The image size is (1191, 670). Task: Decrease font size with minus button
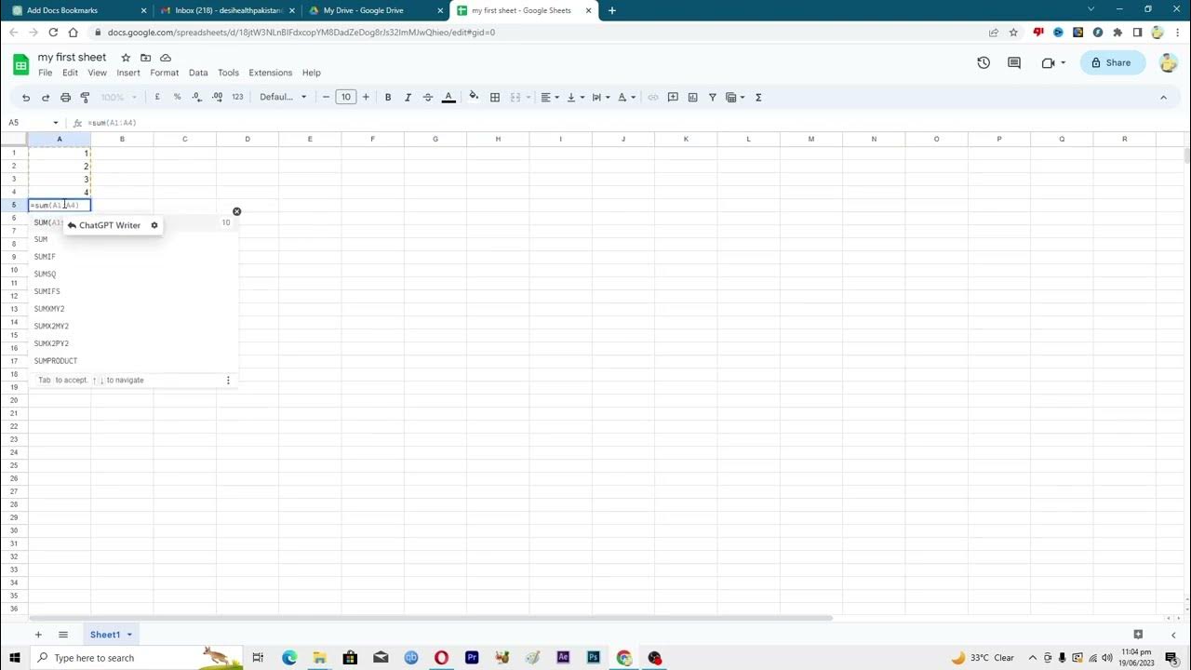(326, 97)
